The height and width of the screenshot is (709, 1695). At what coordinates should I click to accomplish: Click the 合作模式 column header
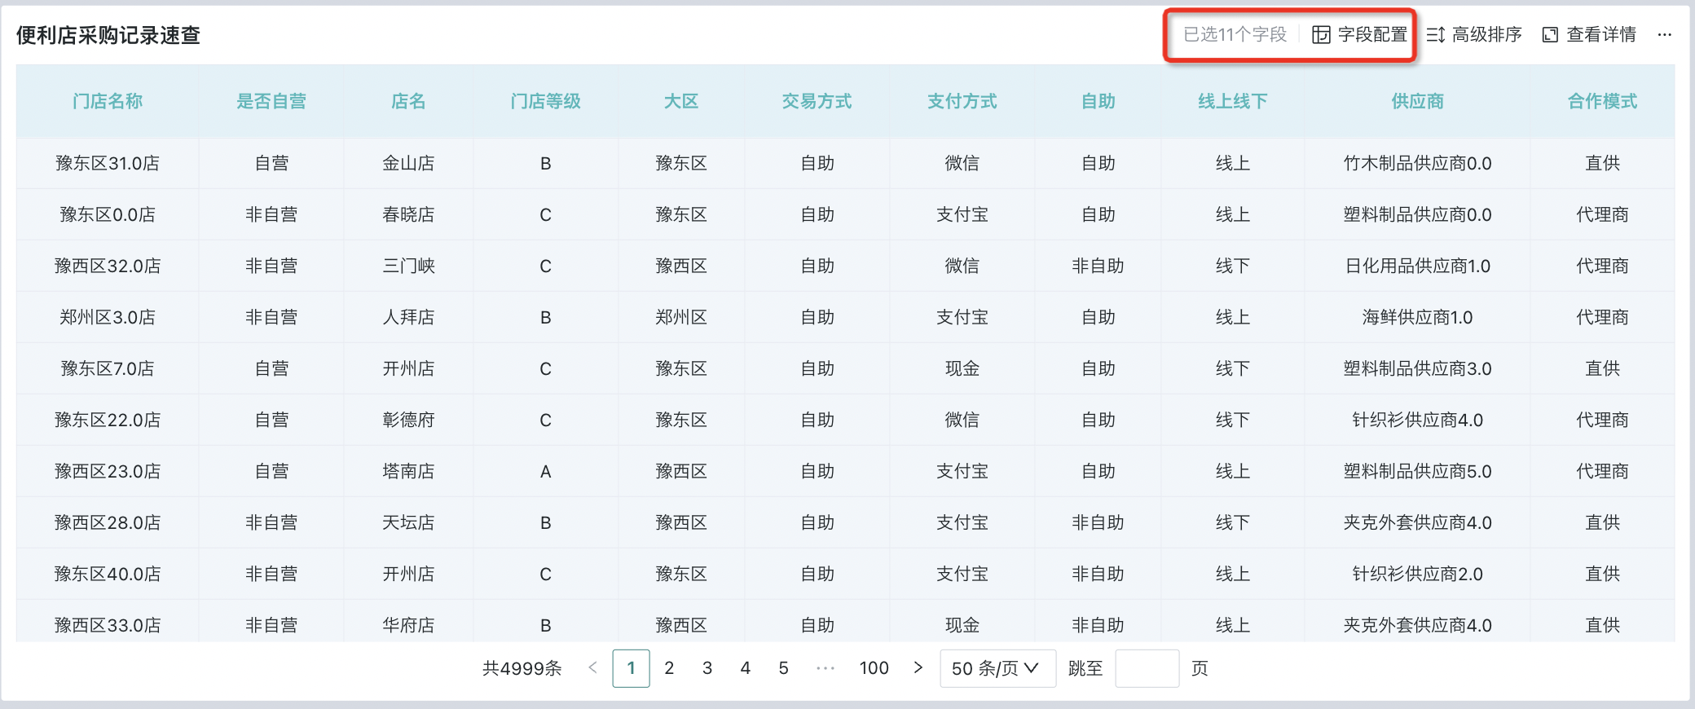click(x=1603, y=101)
